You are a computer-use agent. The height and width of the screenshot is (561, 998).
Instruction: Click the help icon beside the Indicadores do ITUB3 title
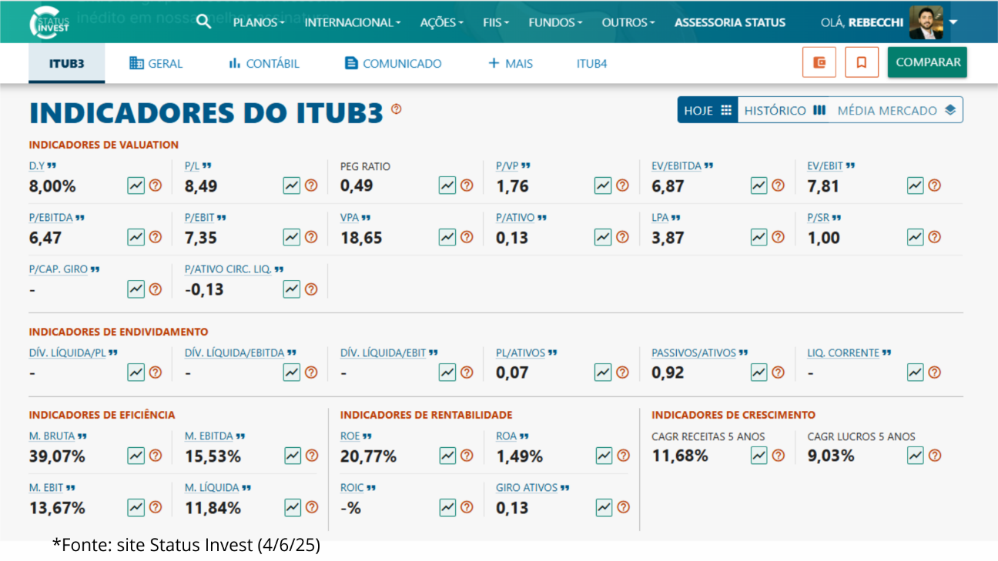[396, 109]
